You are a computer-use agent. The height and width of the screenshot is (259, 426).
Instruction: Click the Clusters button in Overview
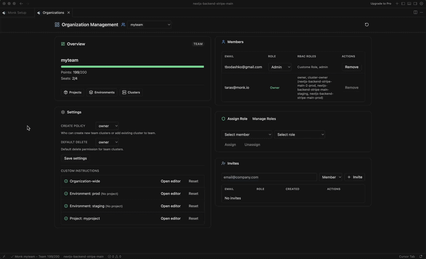[x=131, y=92]
